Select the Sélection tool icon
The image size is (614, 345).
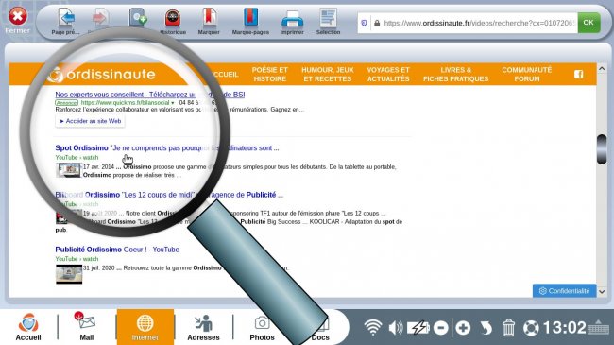point(328,18)
